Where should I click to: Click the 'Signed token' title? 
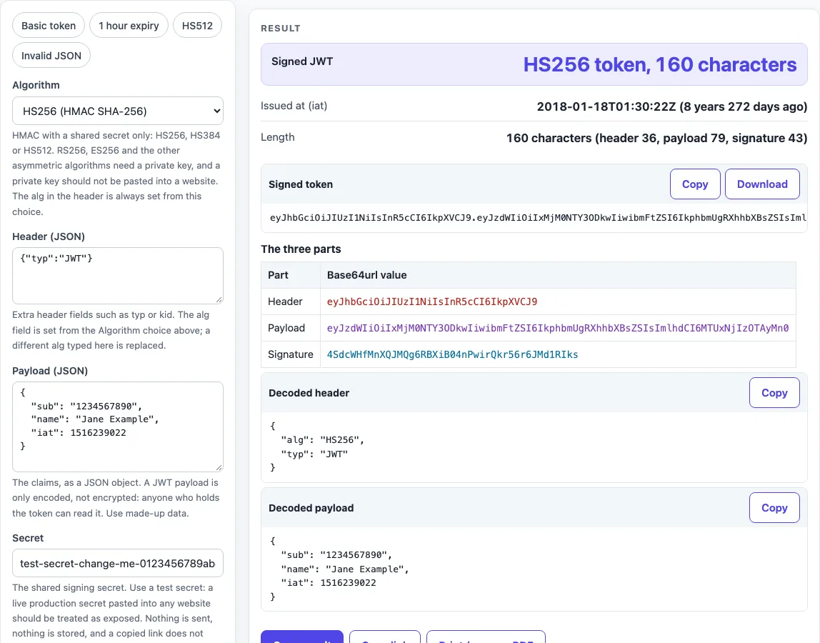point(301,184)
